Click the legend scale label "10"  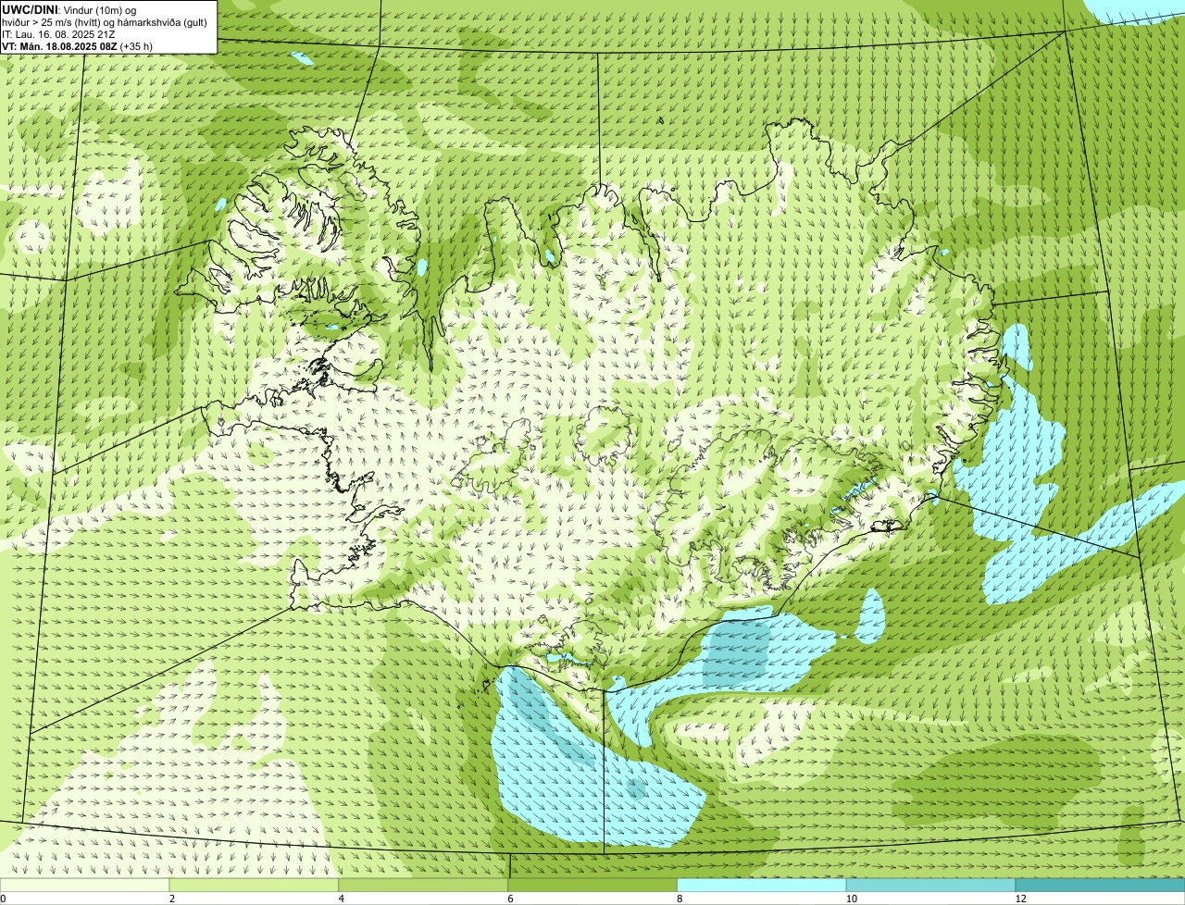coord(850,899)
